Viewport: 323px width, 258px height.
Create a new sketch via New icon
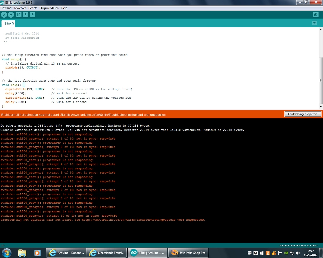(x=19, y=15)
